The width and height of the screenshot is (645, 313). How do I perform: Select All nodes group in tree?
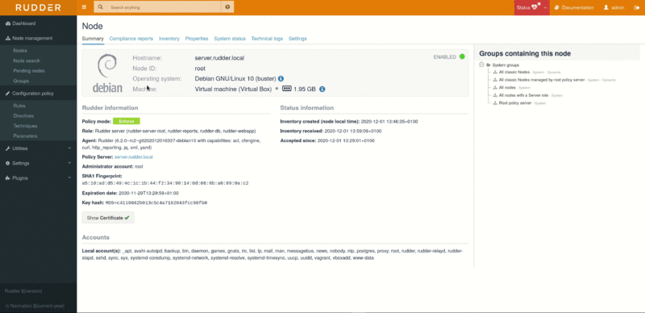pos(507,88)
